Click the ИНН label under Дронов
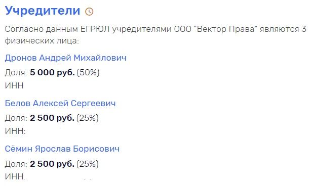 [14, 85]
